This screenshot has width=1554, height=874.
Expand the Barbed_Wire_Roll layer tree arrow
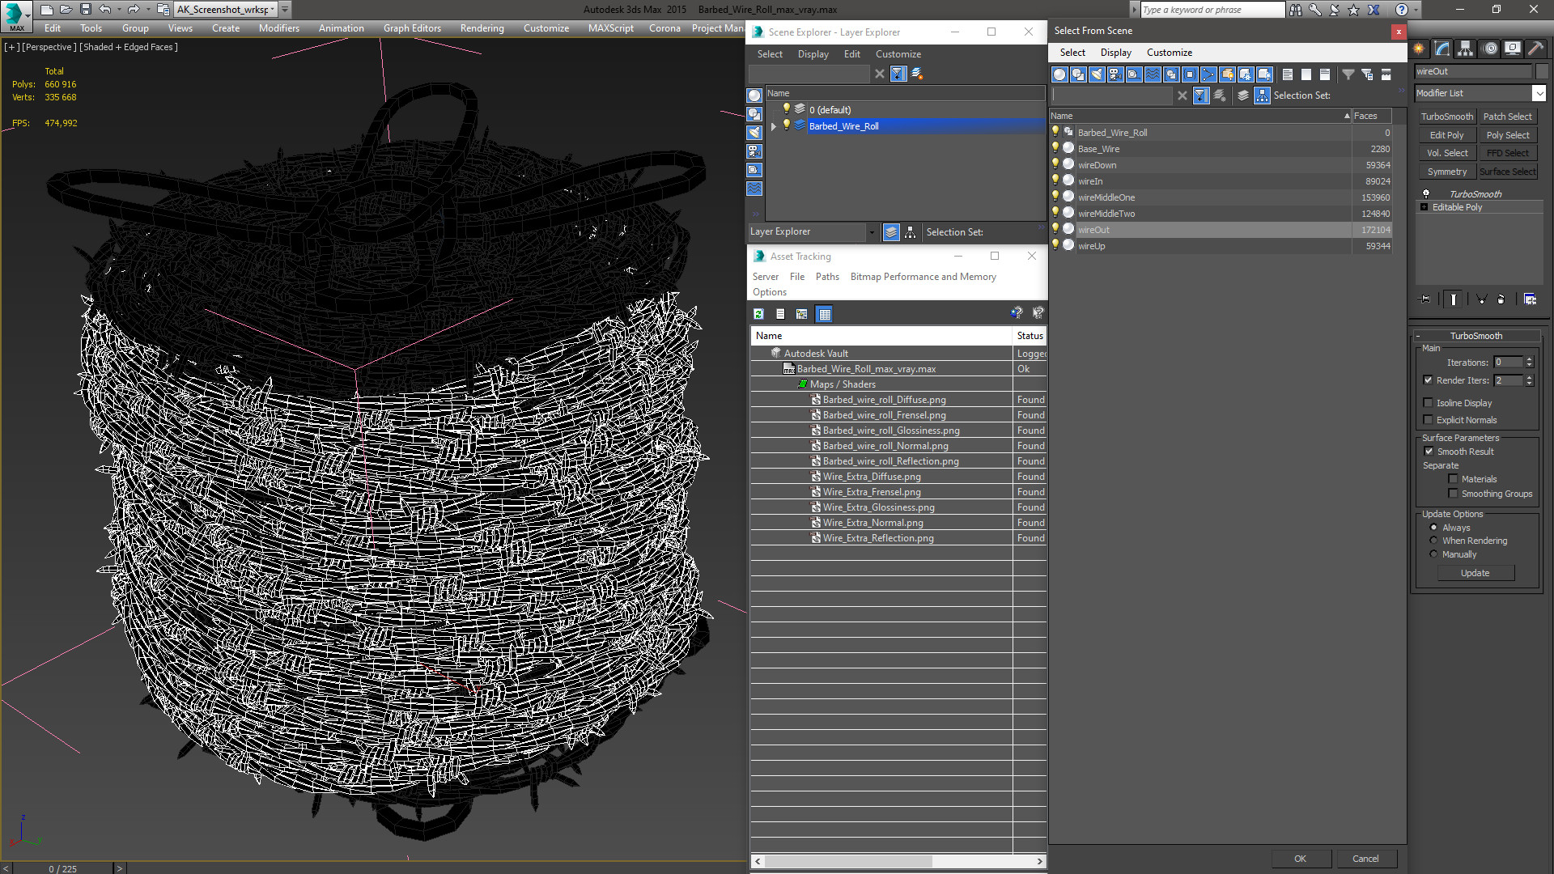pyautogui.click(x=774, y=126)
